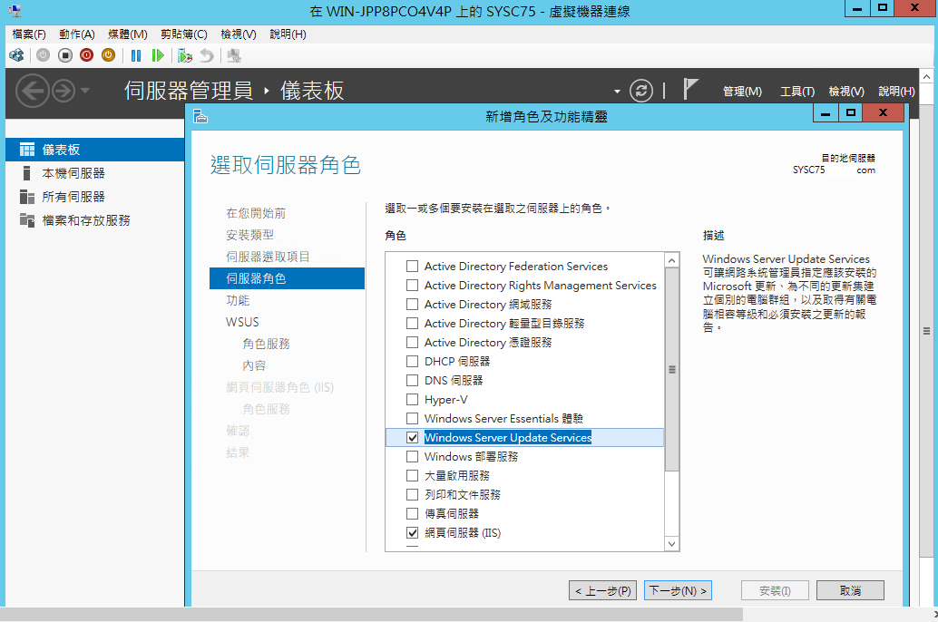
Task: Click the orange Save state icon
Action: pyautogui.click(x=108, y=55)
